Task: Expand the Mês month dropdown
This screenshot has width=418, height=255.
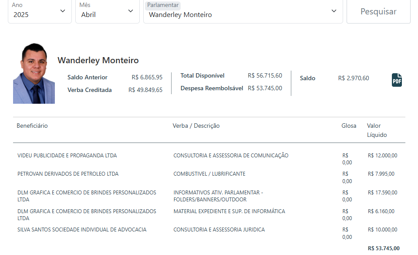Action: click(107, 11)
